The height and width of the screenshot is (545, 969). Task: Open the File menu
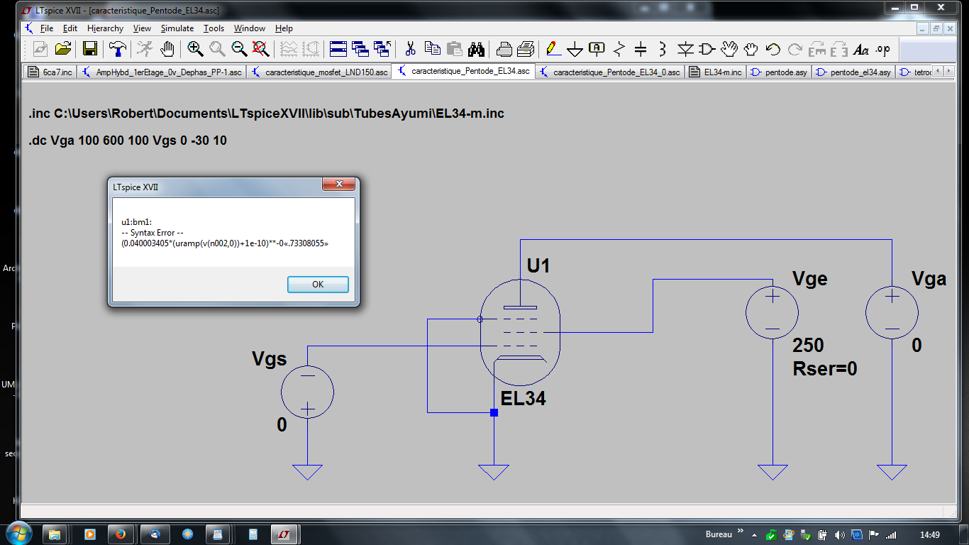point(47,28)
